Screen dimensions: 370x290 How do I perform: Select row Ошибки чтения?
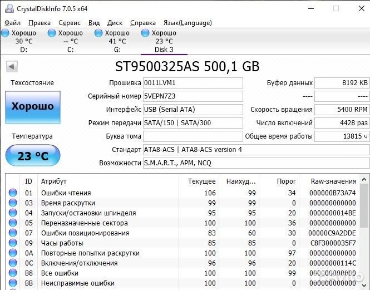click(x=182, y=193)
